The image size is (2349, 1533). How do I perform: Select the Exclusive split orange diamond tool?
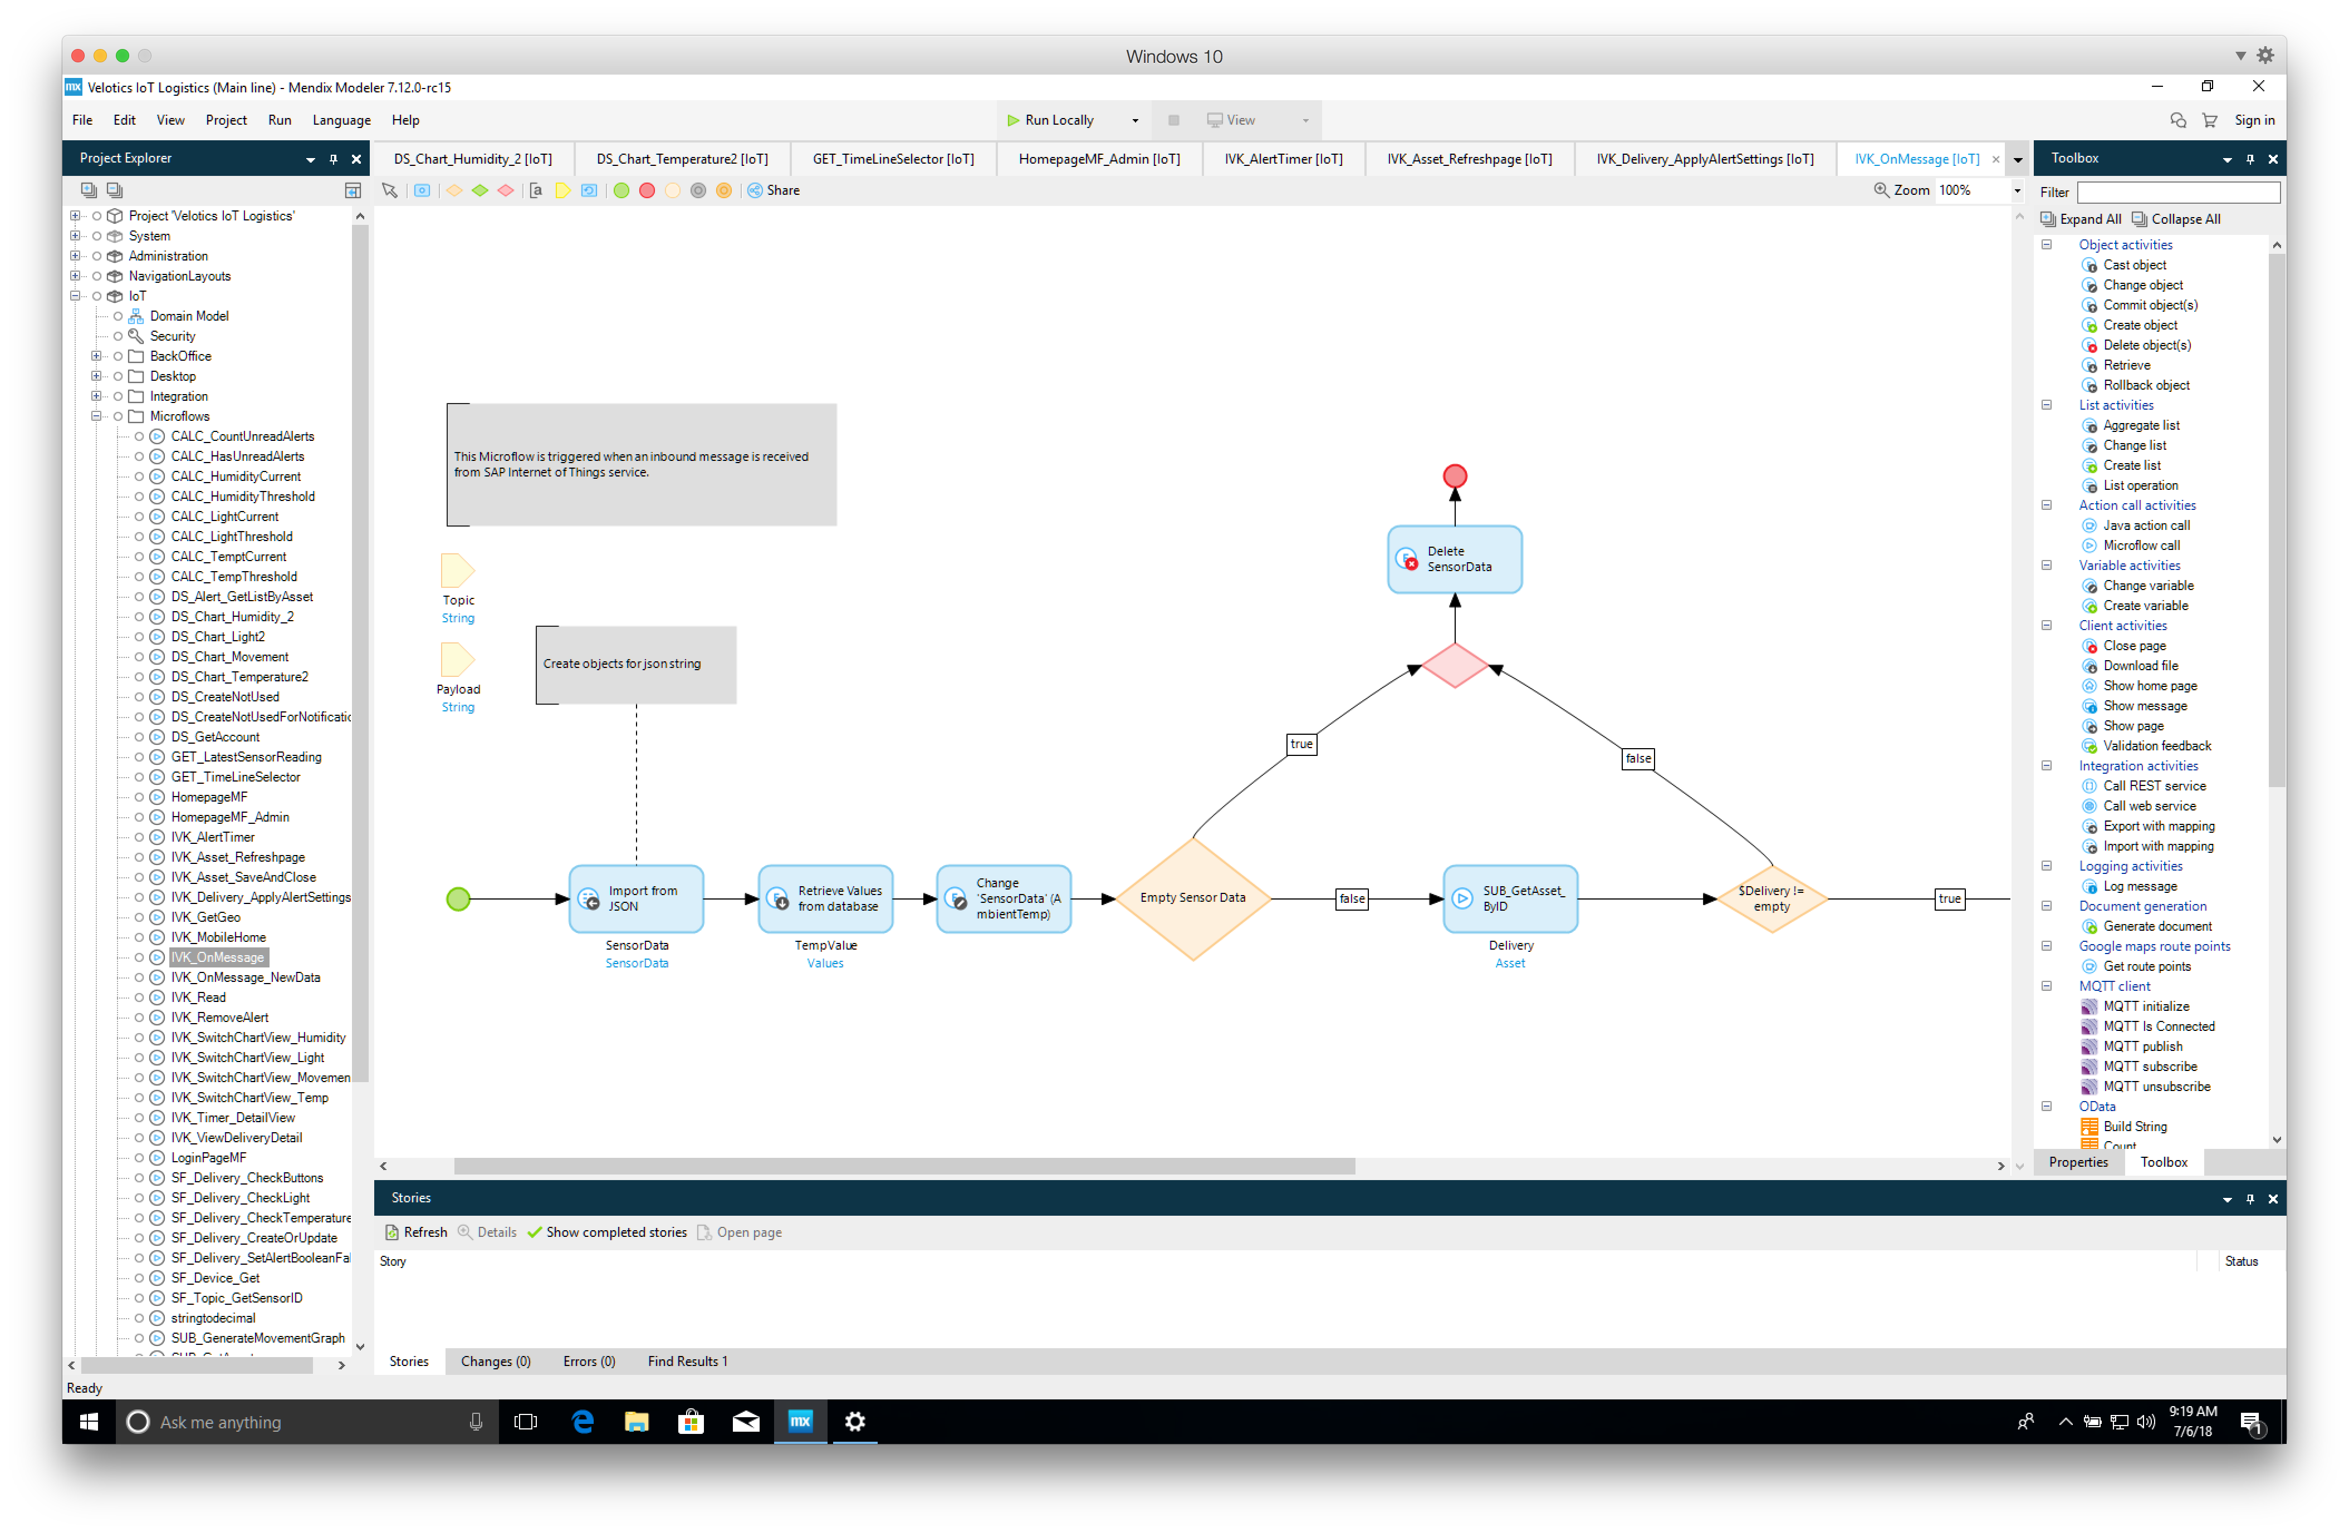point(454,190)
